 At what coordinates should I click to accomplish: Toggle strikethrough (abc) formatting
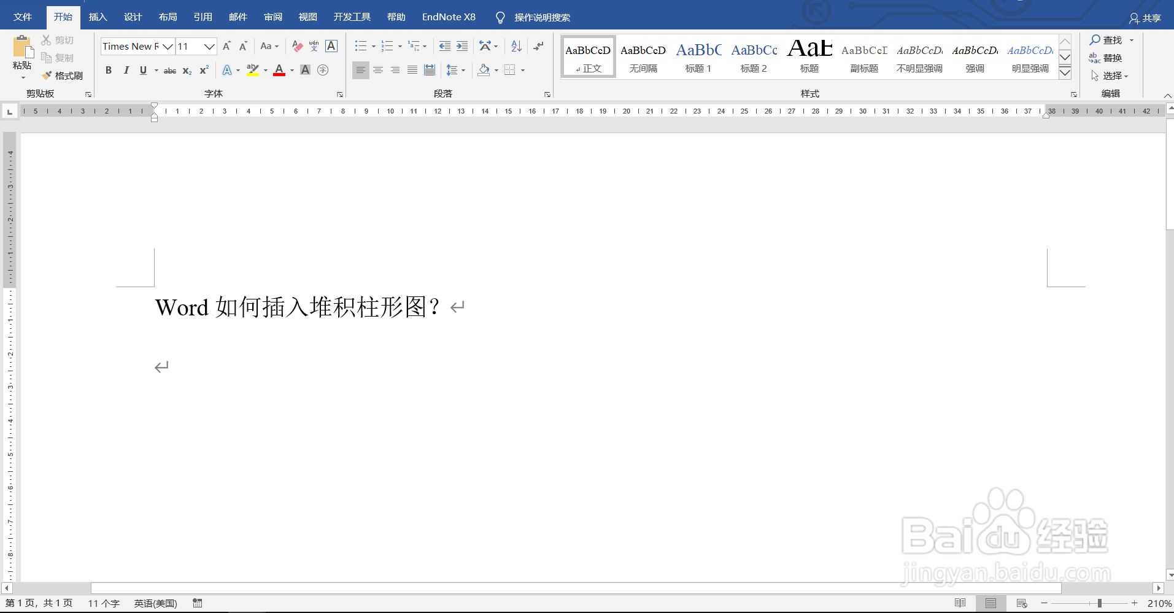point(170,70)
